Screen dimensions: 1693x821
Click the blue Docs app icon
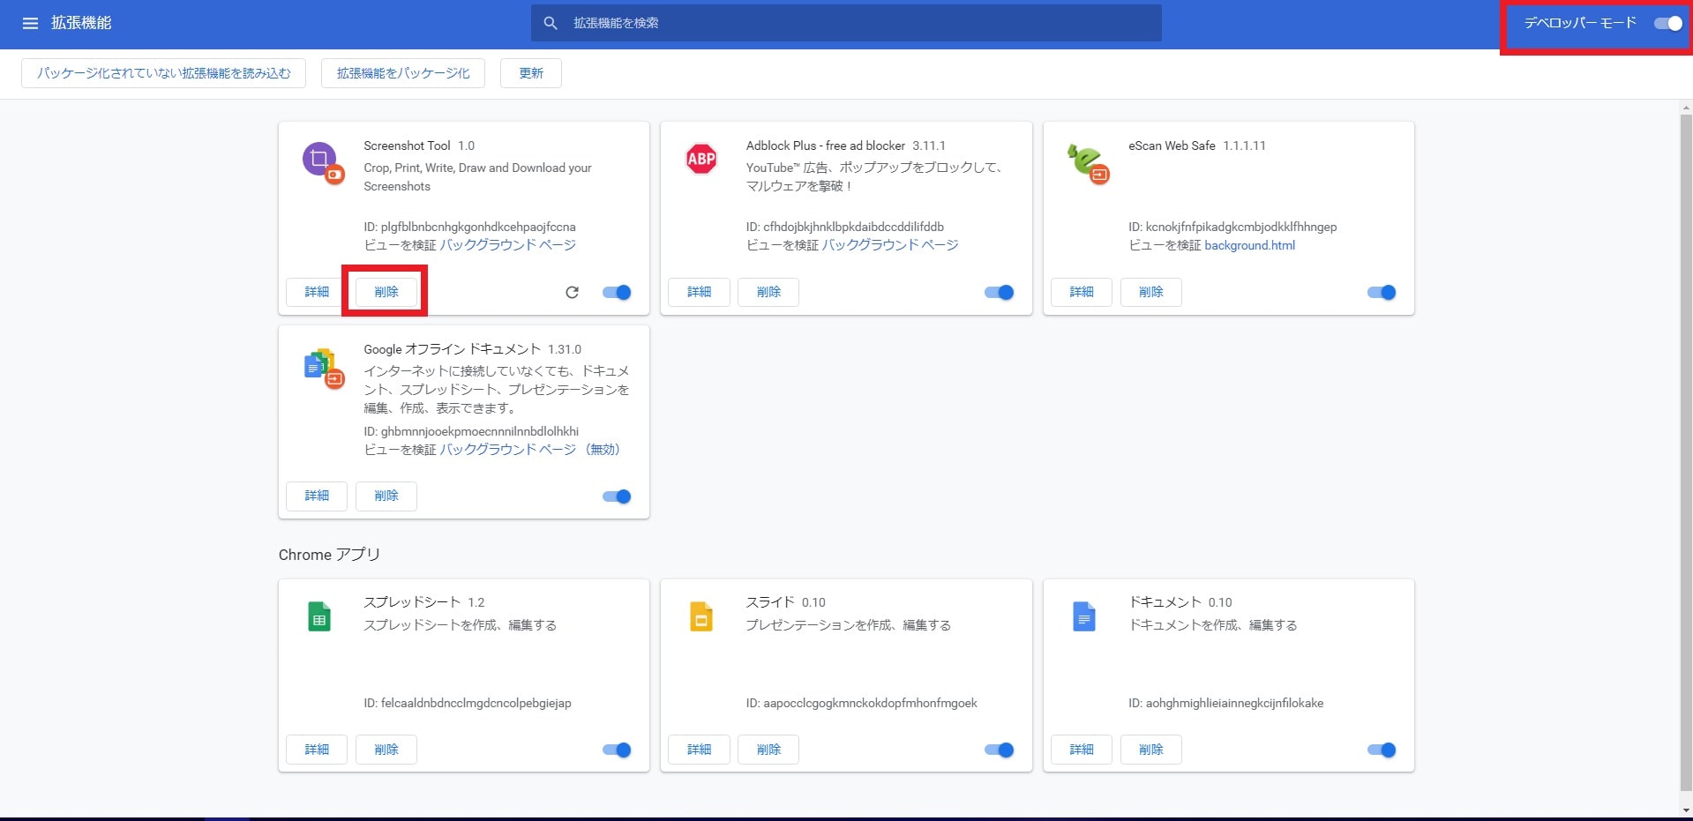1084,616
